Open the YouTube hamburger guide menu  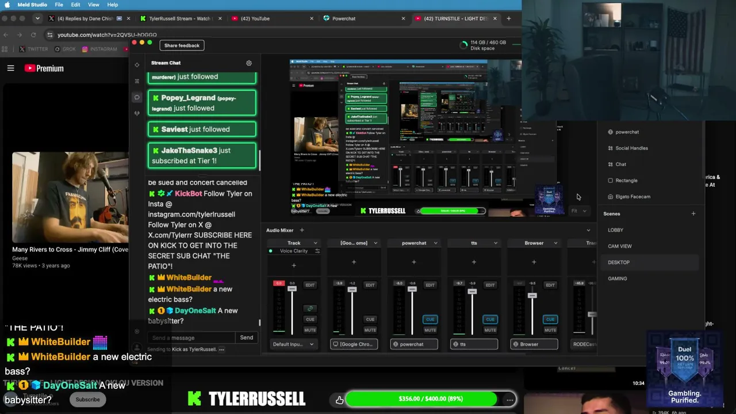[x=10, y=68]
